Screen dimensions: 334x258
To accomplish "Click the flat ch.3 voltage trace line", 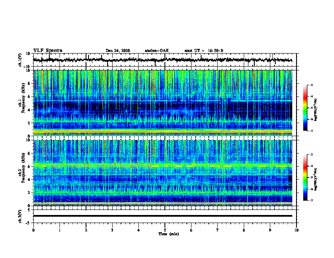I will [163, 216].
